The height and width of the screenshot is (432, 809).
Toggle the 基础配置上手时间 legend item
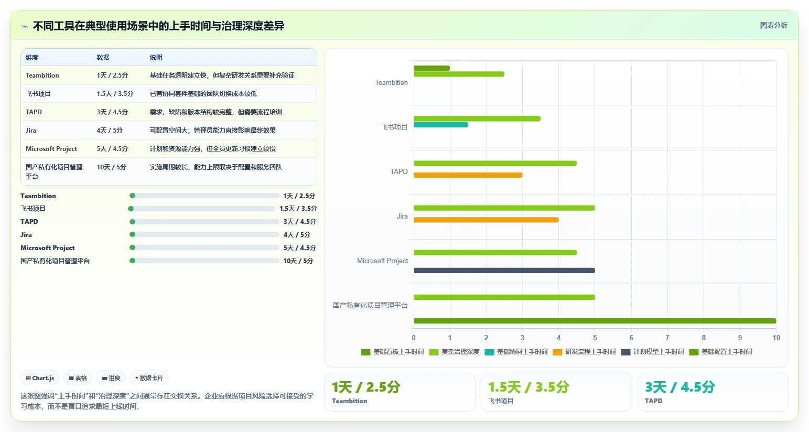point(720,352)
